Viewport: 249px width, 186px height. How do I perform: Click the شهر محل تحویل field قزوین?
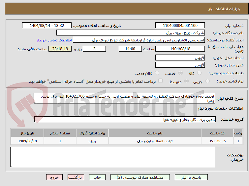[180, 65]
